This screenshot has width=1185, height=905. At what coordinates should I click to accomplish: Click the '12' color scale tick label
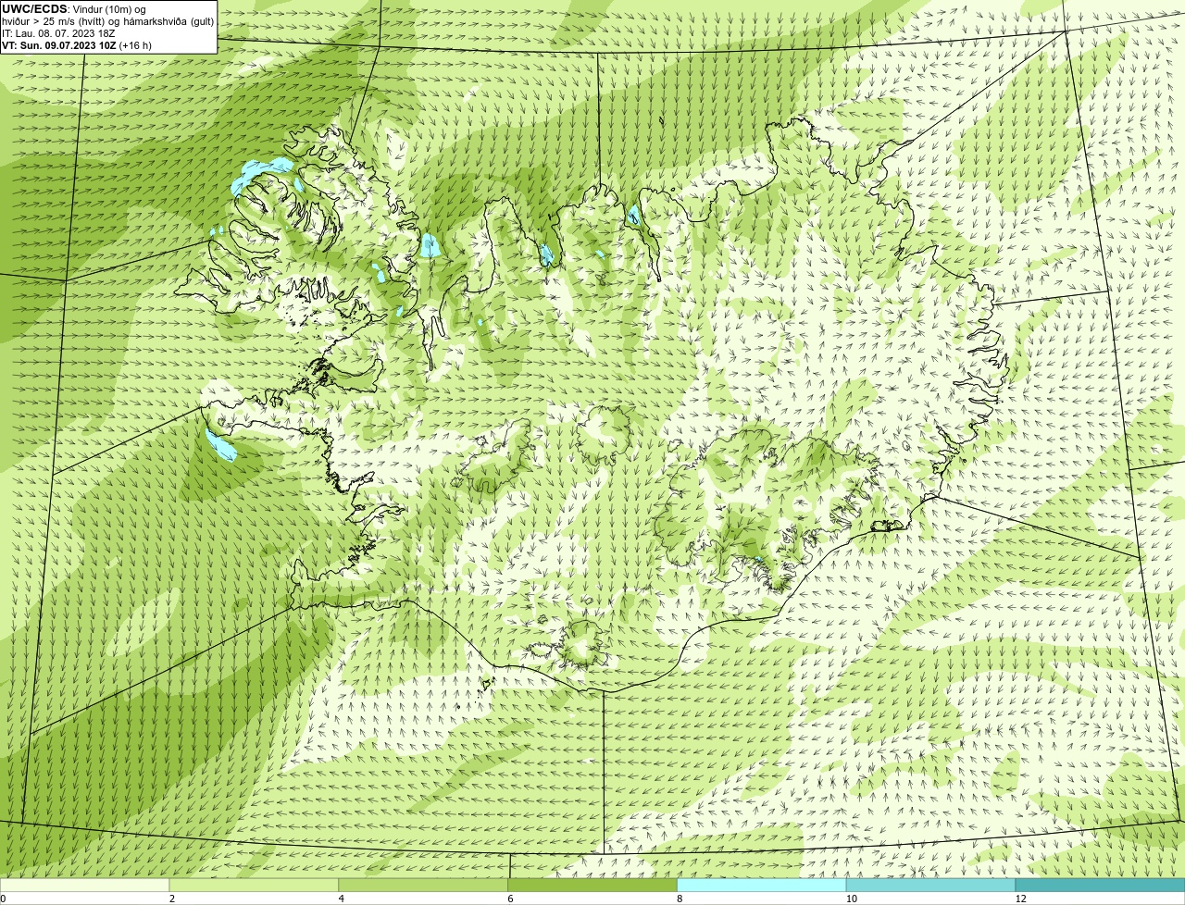point(1020,899)
